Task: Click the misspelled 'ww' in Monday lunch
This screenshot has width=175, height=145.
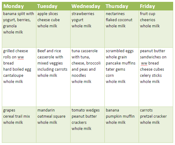Action: 21,57
